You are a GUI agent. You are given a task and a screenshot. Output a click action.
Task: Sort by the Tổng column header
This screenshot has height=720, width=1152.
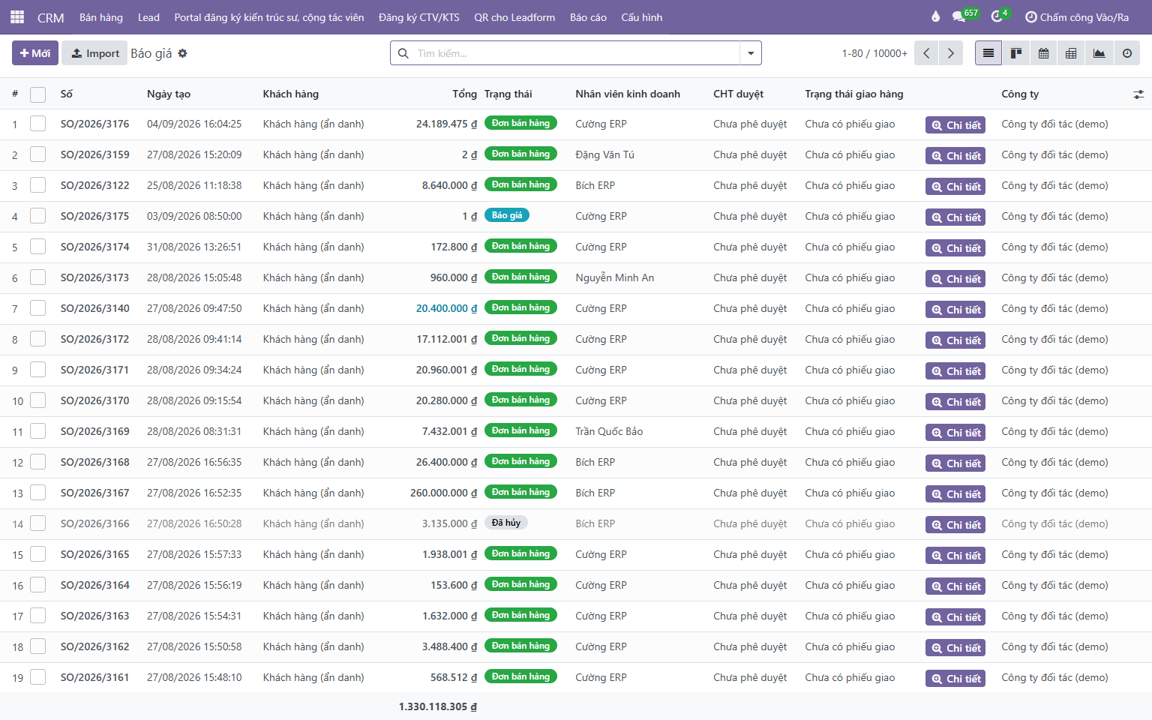coord(464,94)
